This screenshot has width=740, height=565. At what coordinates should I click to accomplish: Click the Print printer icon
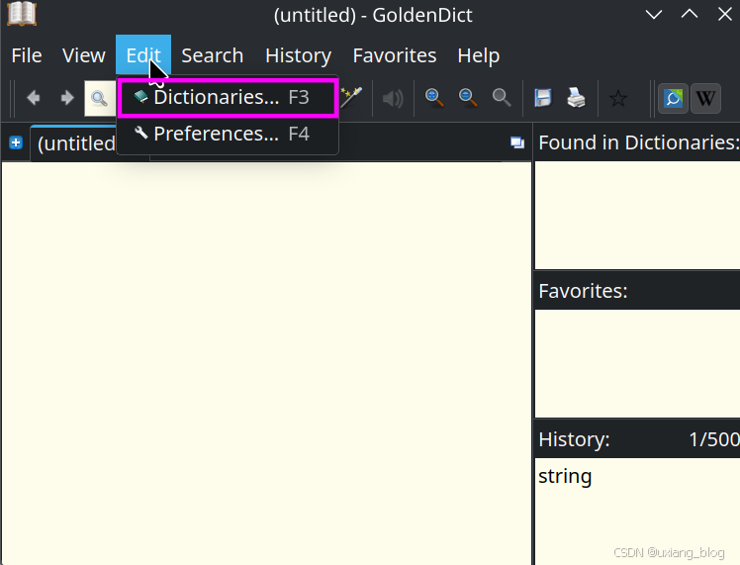576,98
